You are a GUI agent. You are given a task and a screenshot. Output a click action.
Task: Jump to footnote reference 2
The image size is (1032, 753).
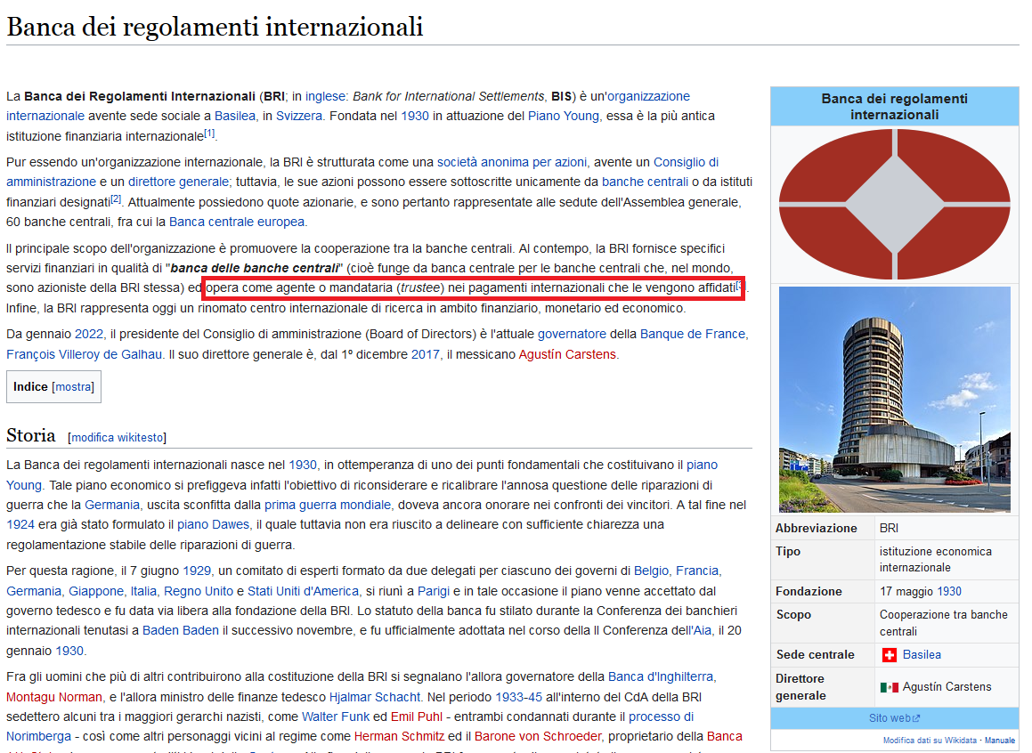[x=116, y=198]
